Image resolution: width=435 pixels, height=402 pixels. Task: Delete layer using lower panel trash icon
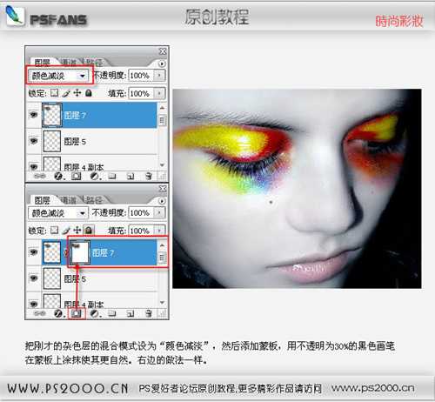[149, 313]
